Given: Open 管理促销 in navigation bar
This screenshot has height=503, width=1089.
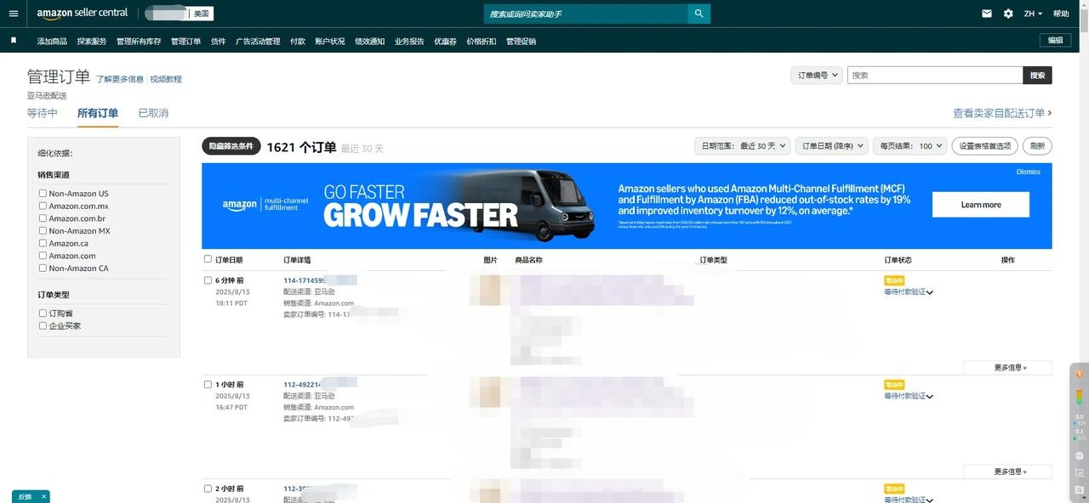Looking at the screenshot, I should click(522, 41).
